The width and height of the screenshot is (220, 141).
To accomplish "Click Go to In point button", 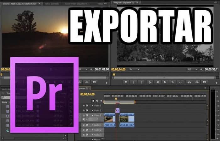I will tap(150, 82).
